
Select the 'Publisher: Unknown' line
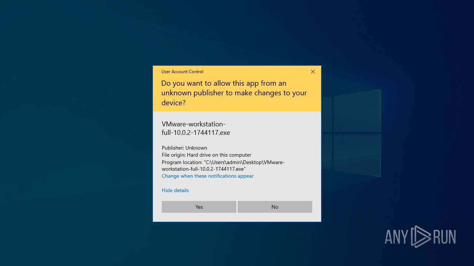pos(184,148)
